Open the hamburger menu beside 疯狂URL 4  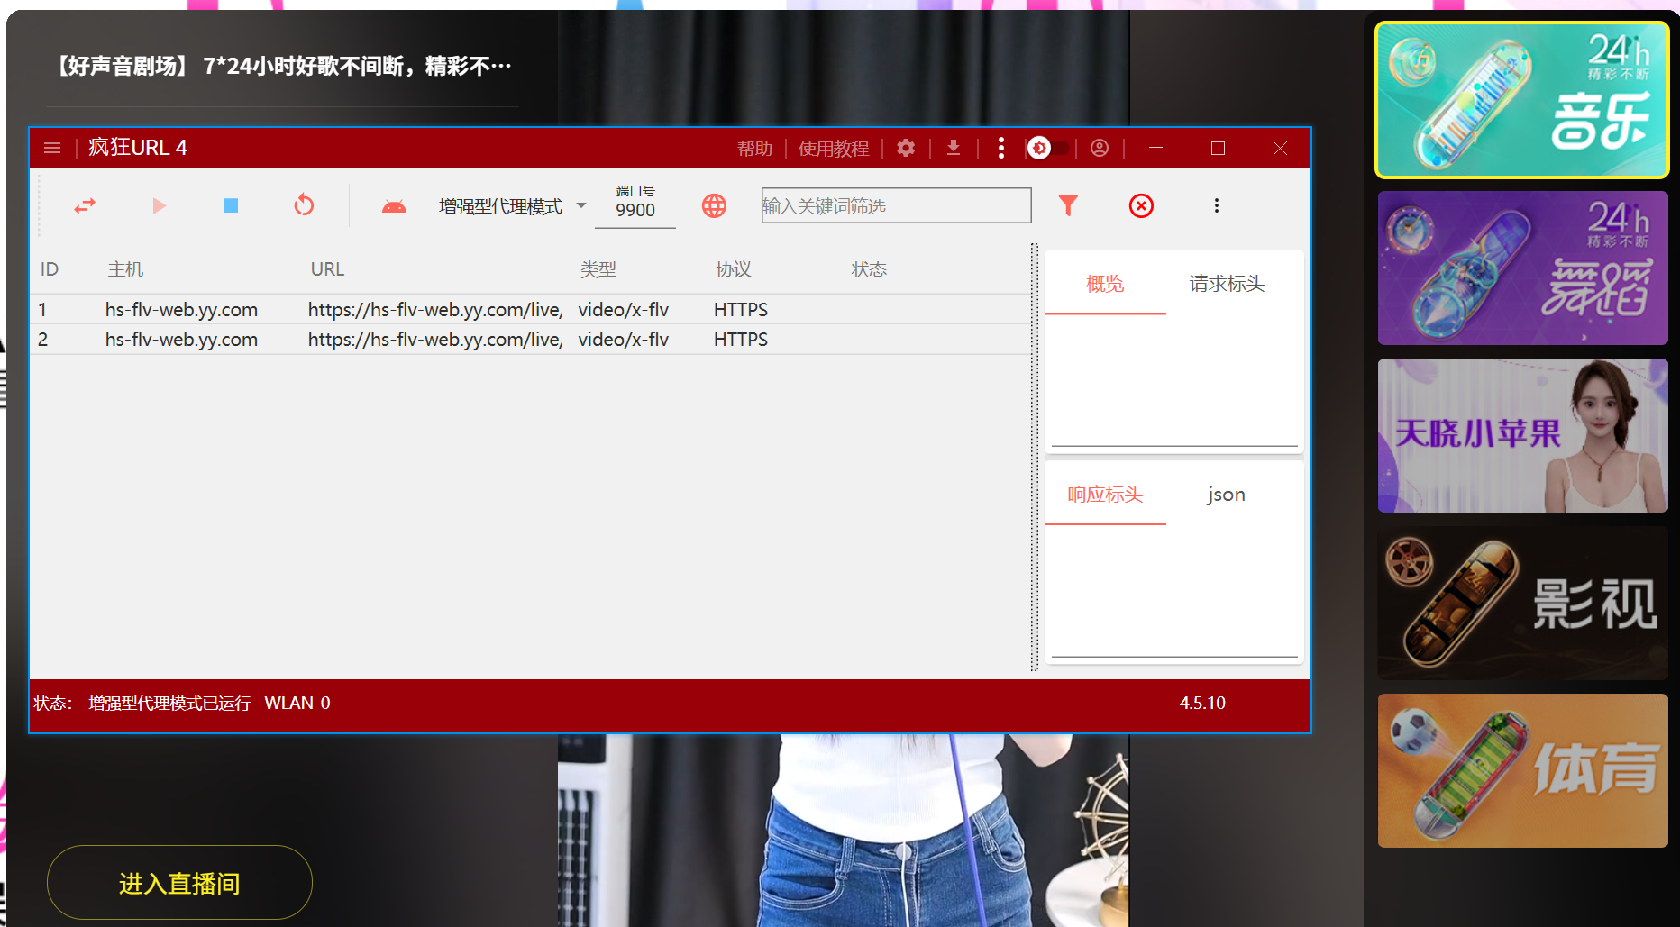[52, 148]
